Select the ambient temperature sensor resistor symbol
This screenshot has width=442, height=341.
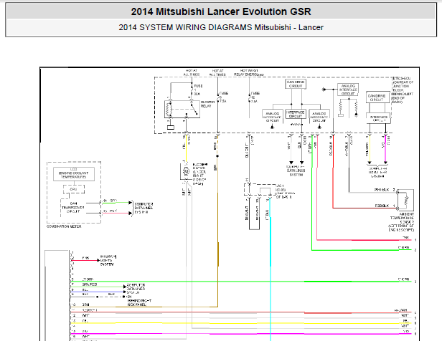pos(405,200)
